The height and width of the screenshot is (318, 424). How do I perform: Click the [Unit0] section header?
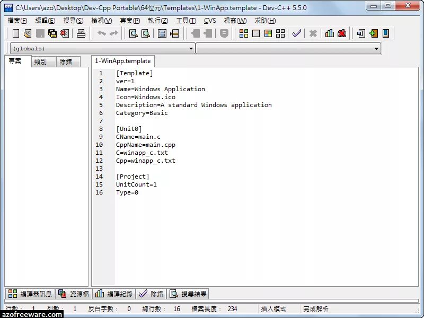tap(129, 129)
